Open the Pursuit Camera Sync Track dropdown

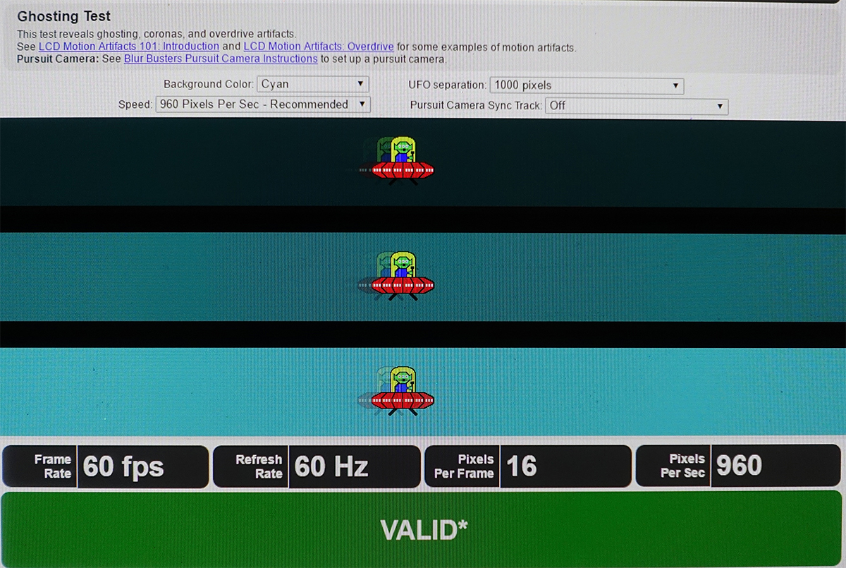[637, 106]
